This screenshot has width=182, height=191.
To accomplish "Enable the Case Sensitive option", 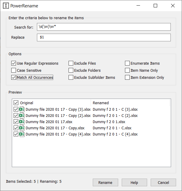I will [x=14, y=70].
